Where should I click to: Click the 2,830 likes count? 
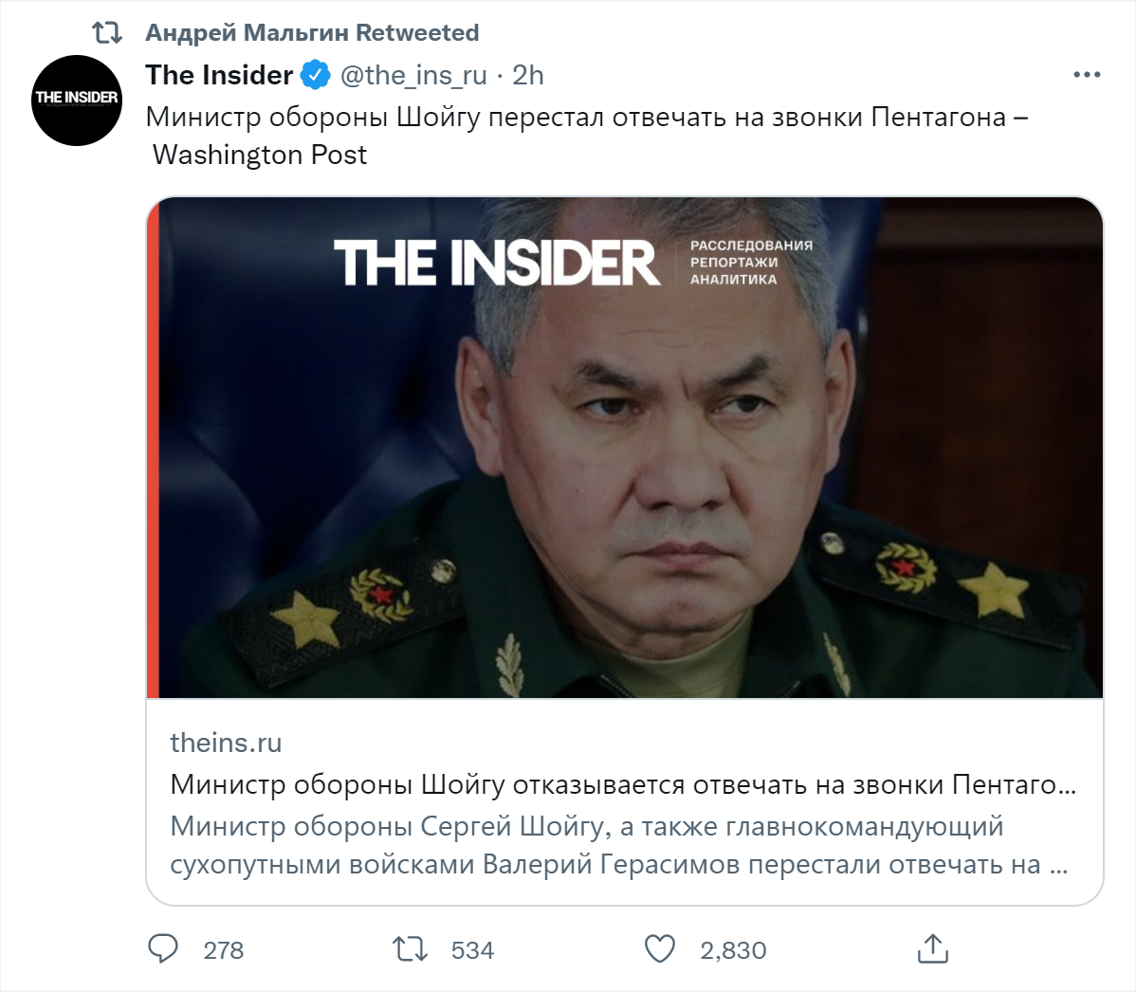[733, 950]
